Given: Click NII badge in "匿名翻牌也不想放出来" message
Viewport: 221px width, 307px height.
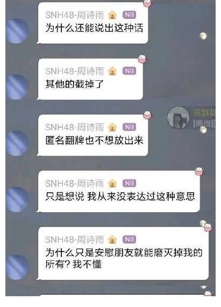Looking at the screenshot, I should click(129, 127).
